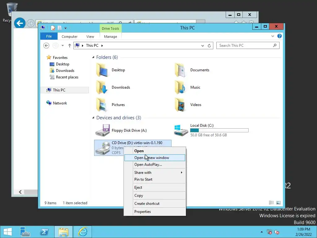Open the Manage ribbon tab
Screen dimensions: 317x238
(111, 37)
